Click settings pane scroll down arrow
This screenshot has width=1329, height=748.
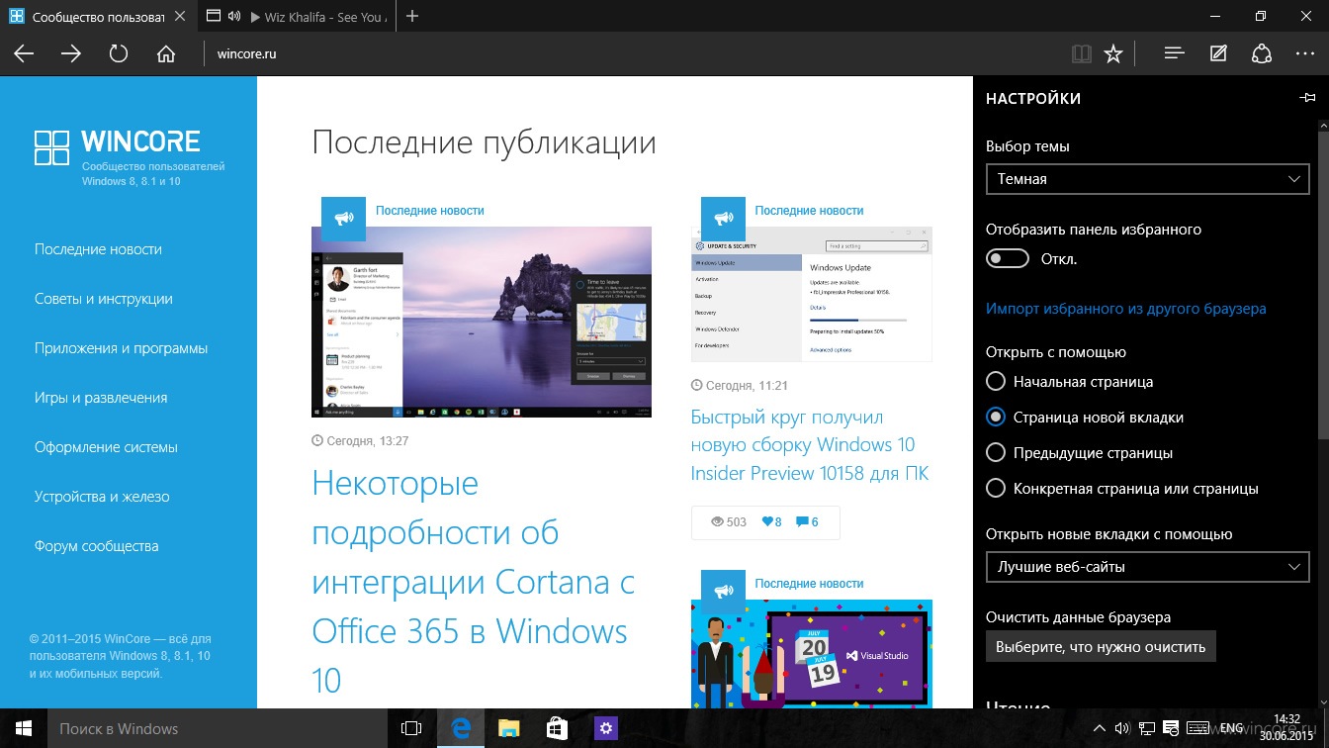click(x=1323, y=701)
